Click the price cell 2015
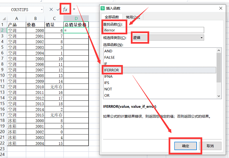 pyautogui.click(x=35, y=115)
